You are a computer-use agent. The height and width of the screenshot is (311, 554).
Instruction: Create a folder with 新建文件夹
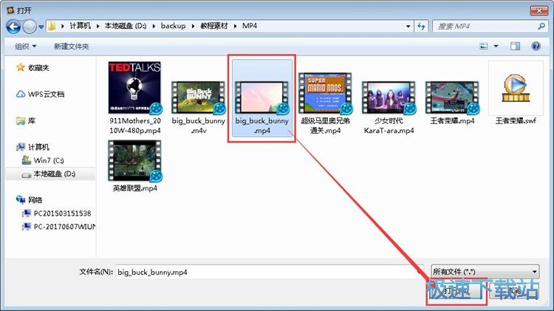click(x=72, y=47)
